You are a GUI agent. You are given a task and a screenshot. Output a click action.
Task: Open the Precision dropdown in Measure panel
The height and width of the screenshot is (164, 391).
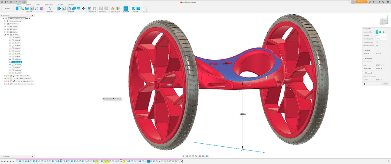381,36
